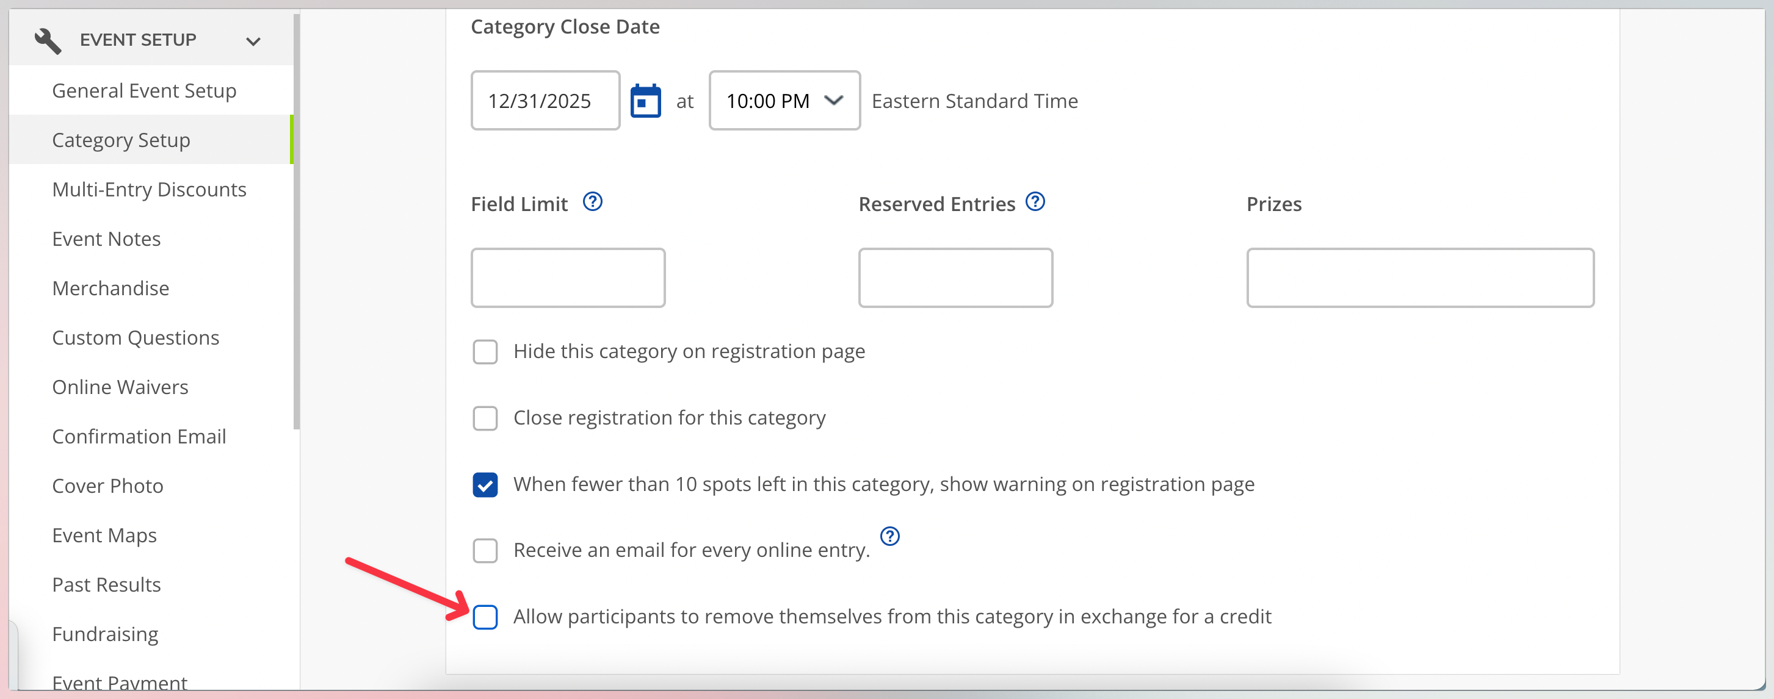Open the 10:00 PM time dropdown
The width and height of the screenshot is (1774, 699).
784,101
